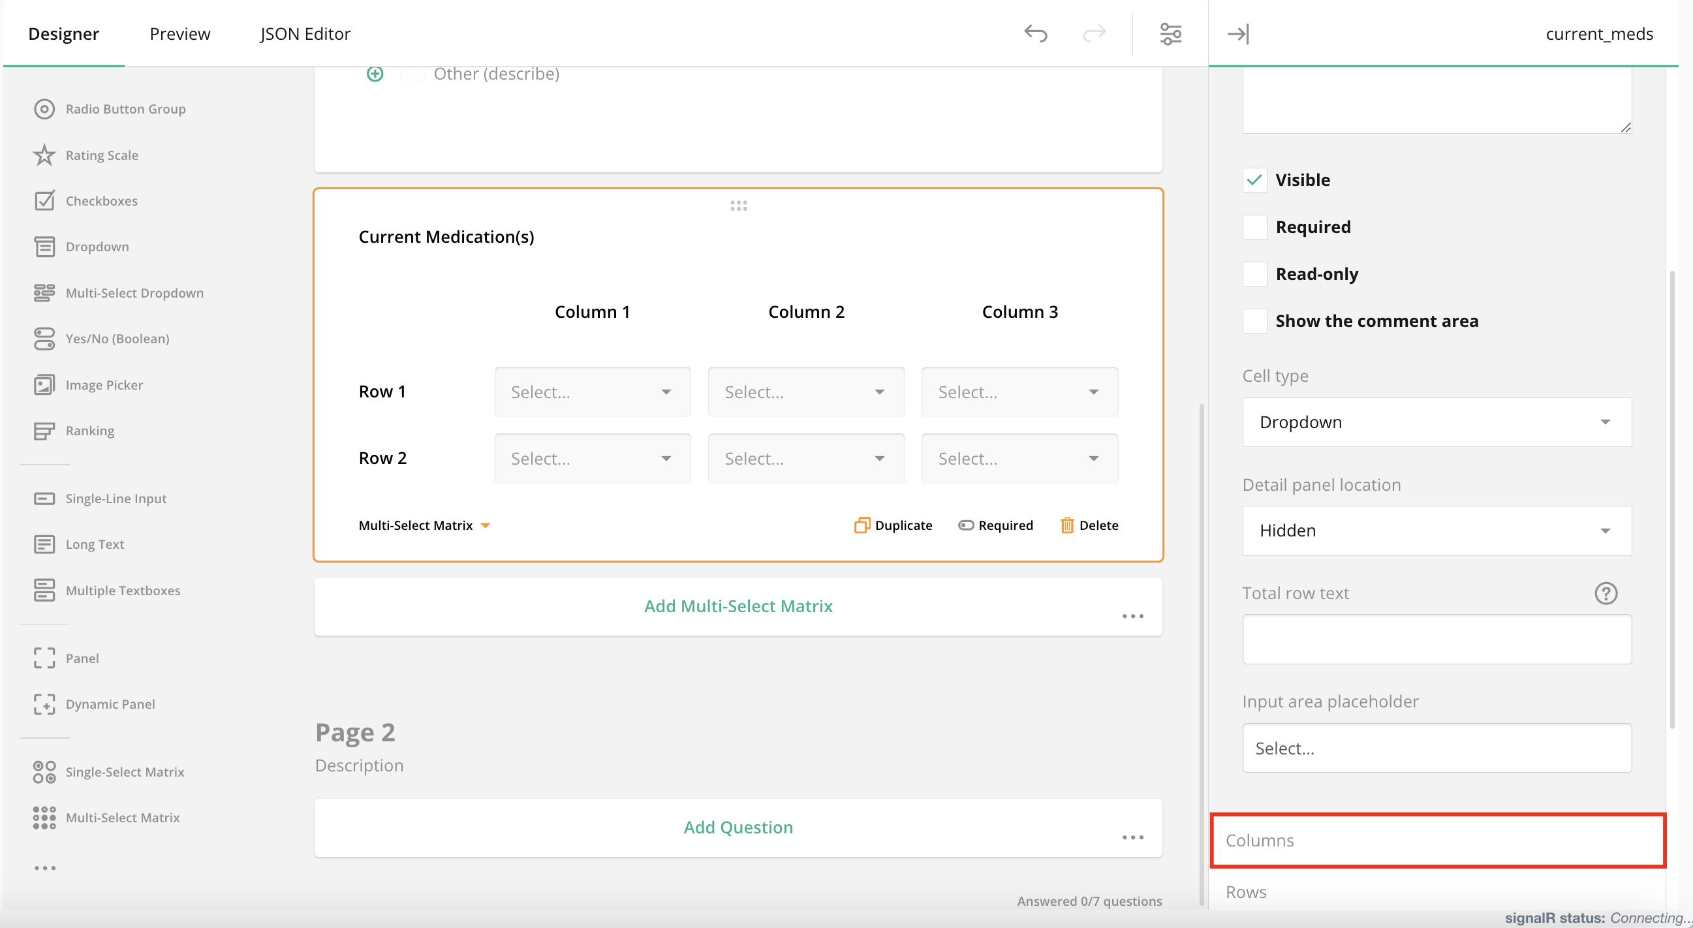This screenshot has width=1693, height=928.
Task: Switch to the Preview tab
Action: point(179,33)
